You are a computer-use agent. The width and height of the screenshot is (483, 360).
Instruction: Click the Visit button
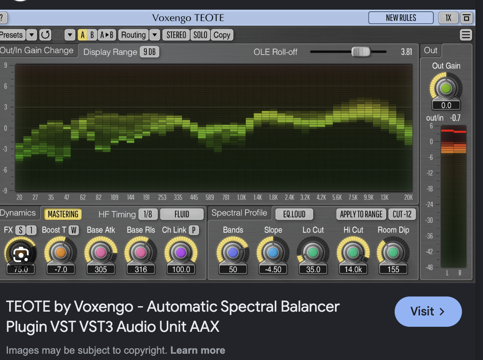point(428,312)
